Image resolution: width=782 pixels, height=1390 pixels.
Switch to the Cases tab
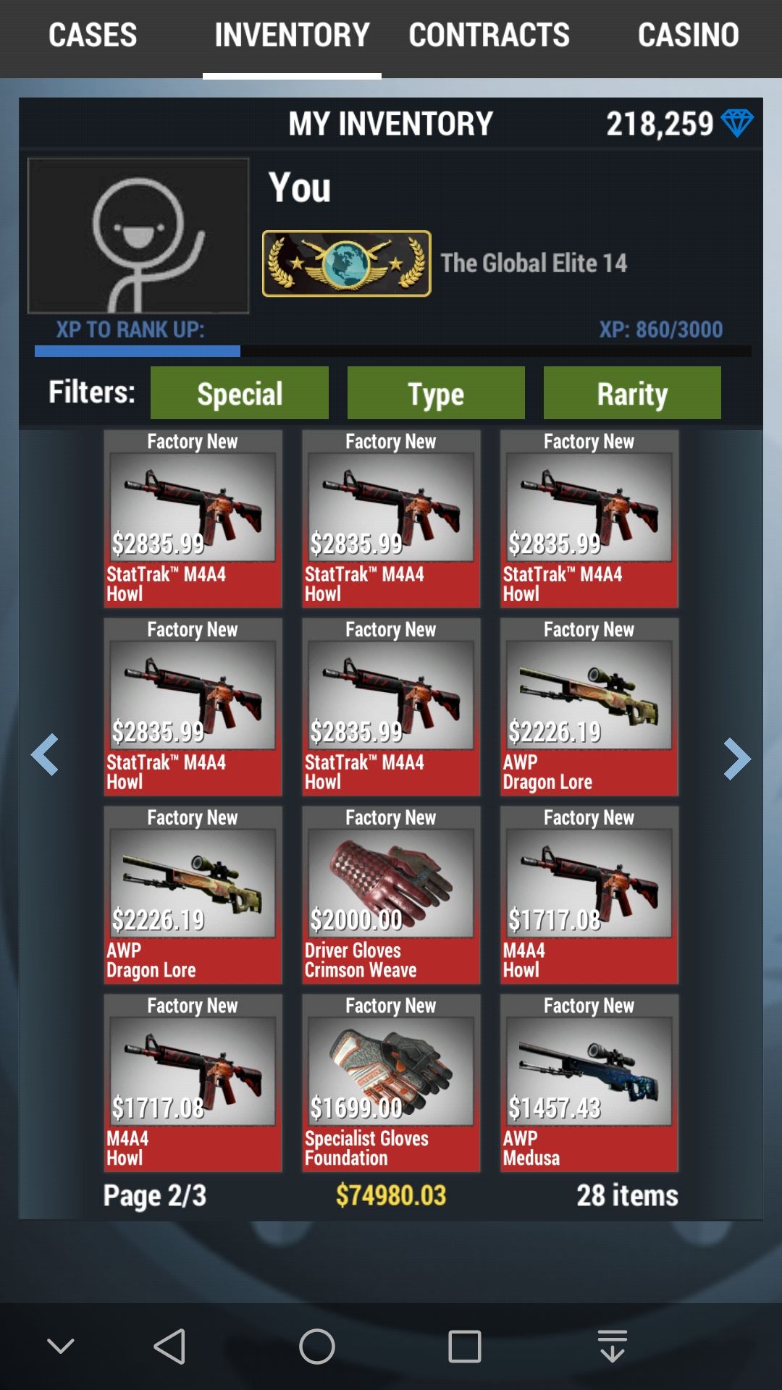(93, 35)
